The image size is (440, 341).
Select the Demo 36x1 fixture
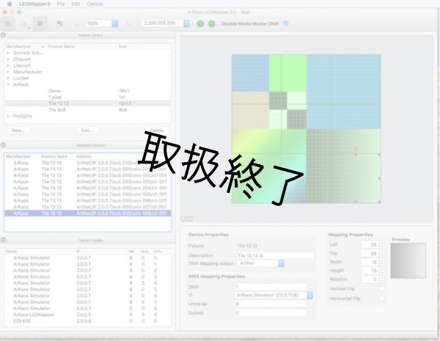[87, 91]
